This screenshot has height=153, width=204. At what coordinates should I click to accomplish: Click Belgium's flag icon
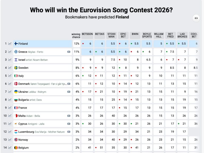[x=16, y=148]
